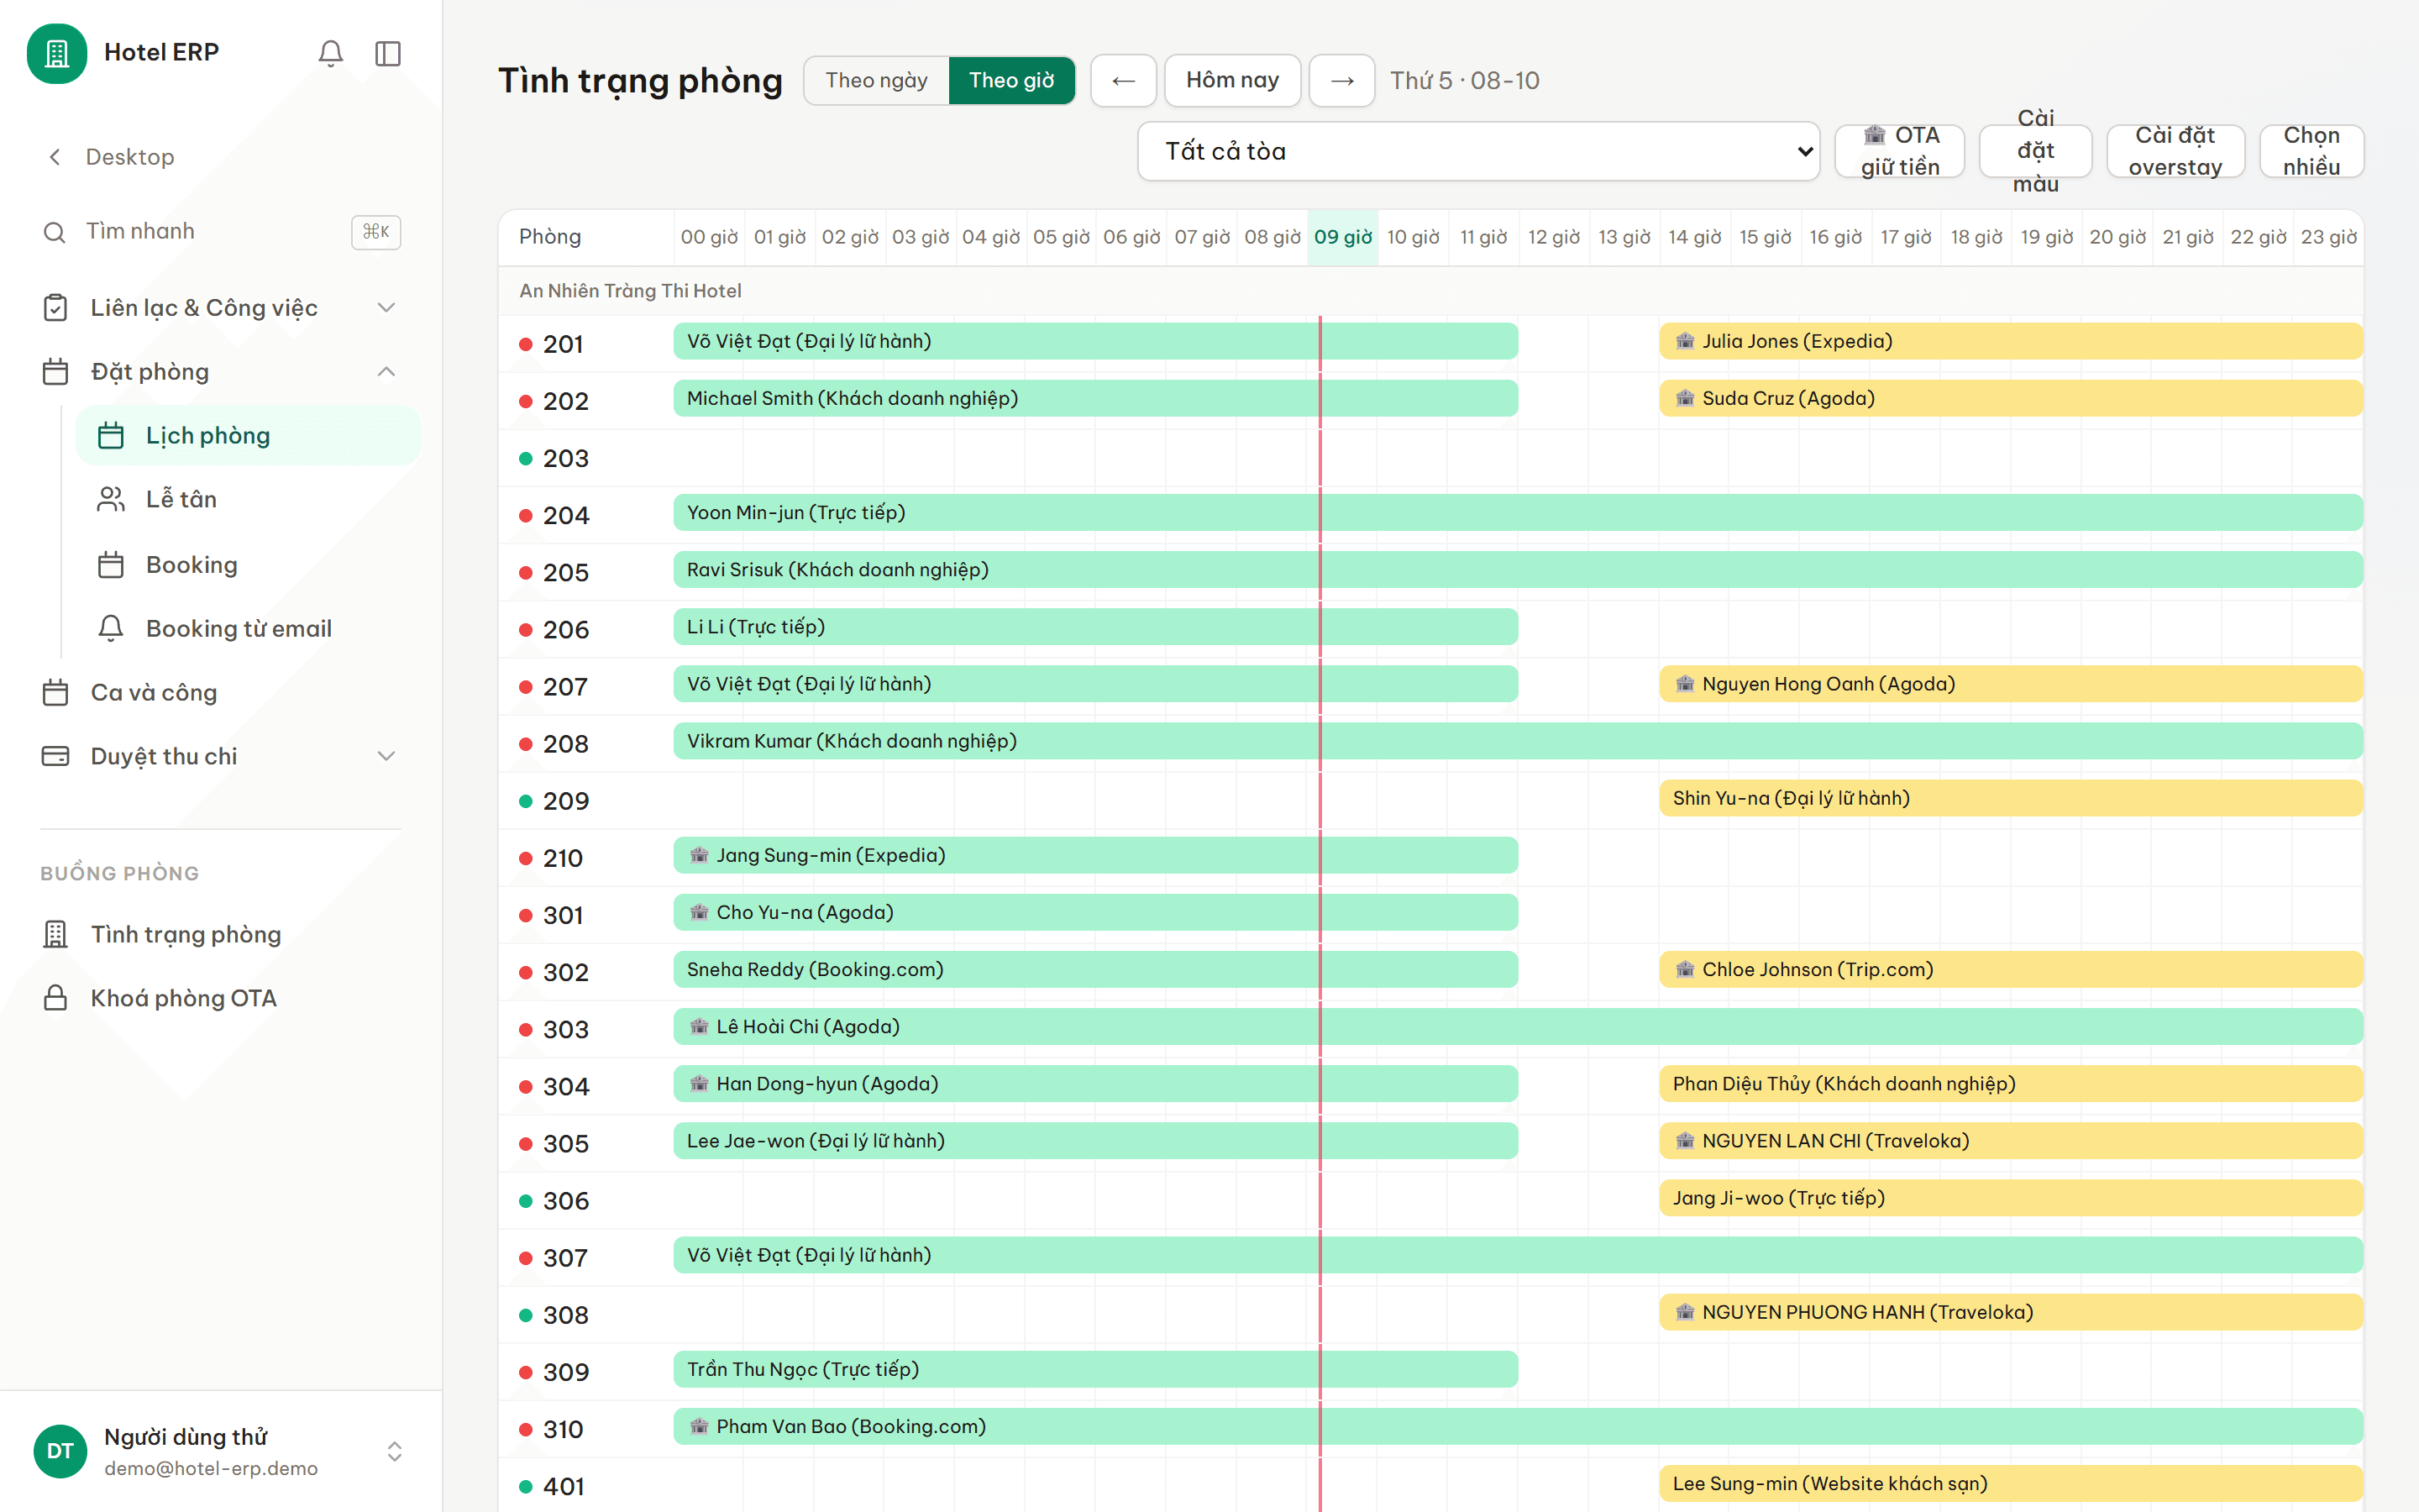This screenshot has width=2419, height=1512.
Task: Click the Booking từ email bell icon
Action: (x=111, y=628)
